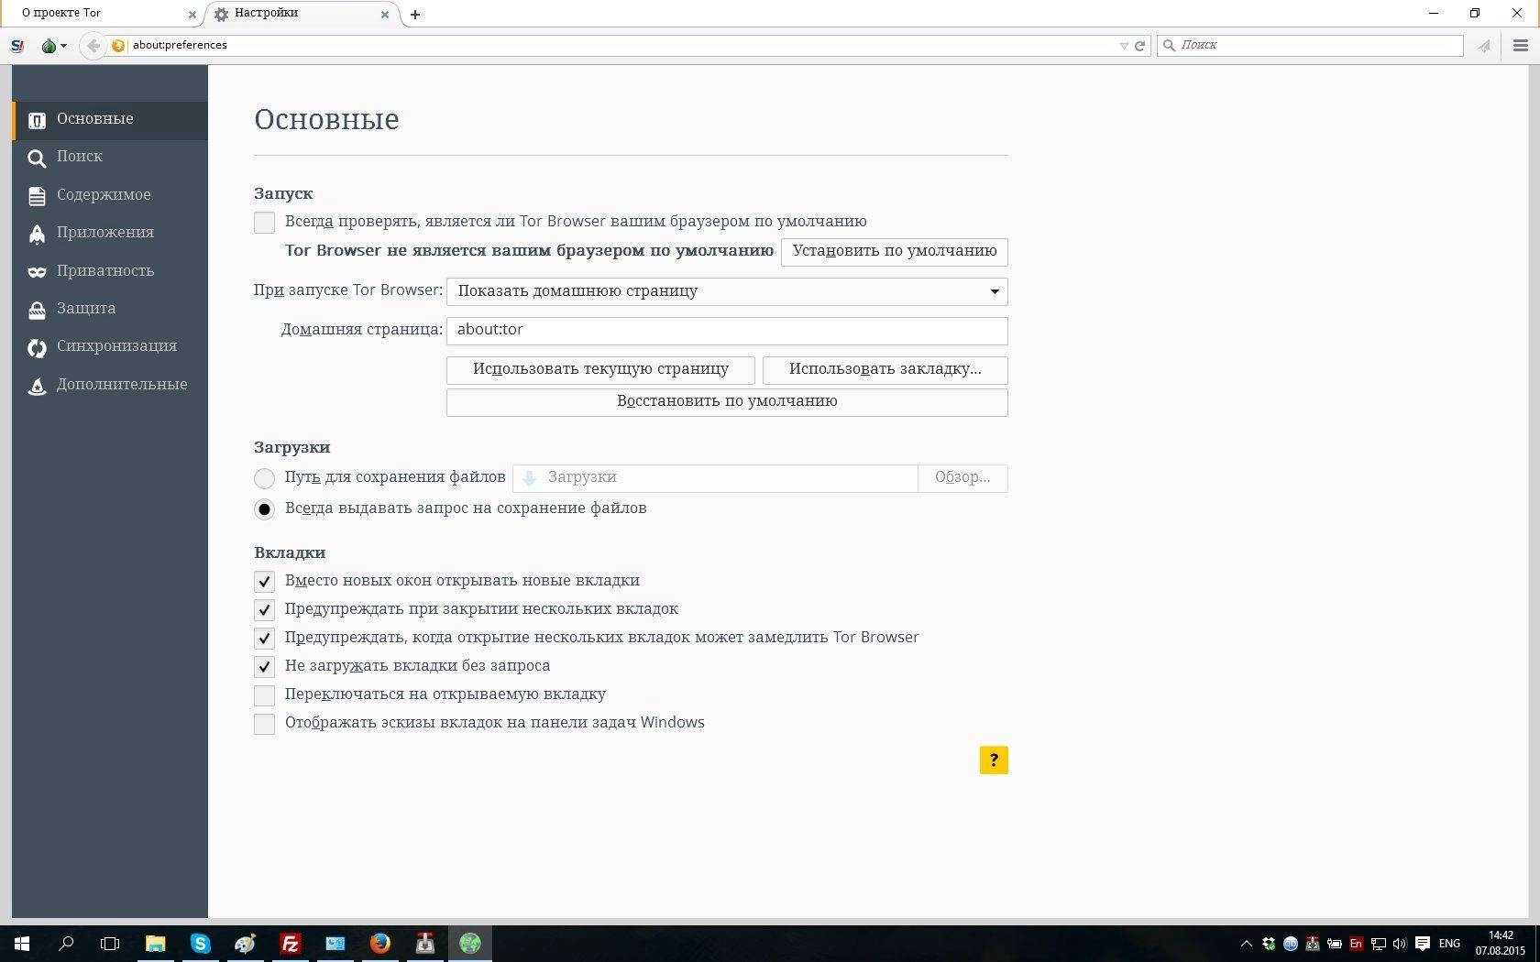The height and width of the screenshot is (962, 1540).
Task: Open FileZilla from the taskbar
Action: 290,944
